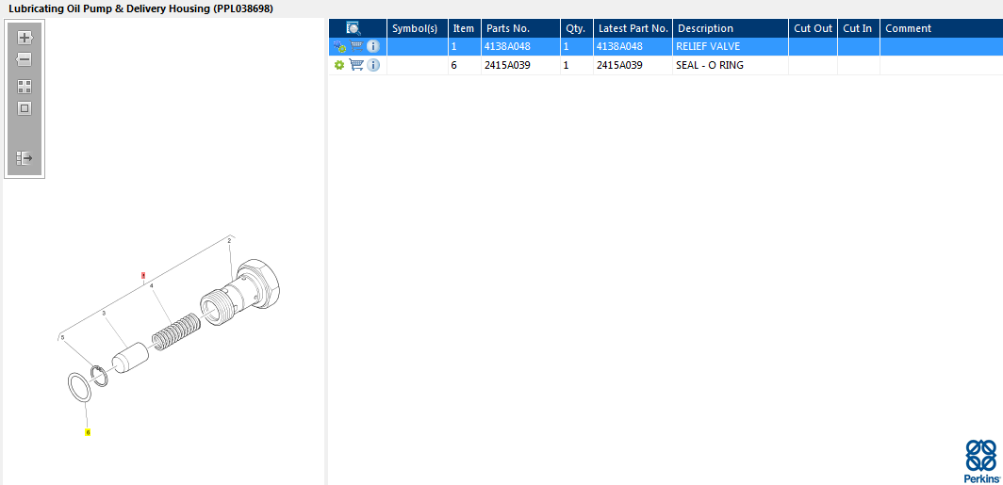This screenshot has height=485, width=1003.
Task: Sort by the Latest Part No. column header
Action: tap(633, 28)
